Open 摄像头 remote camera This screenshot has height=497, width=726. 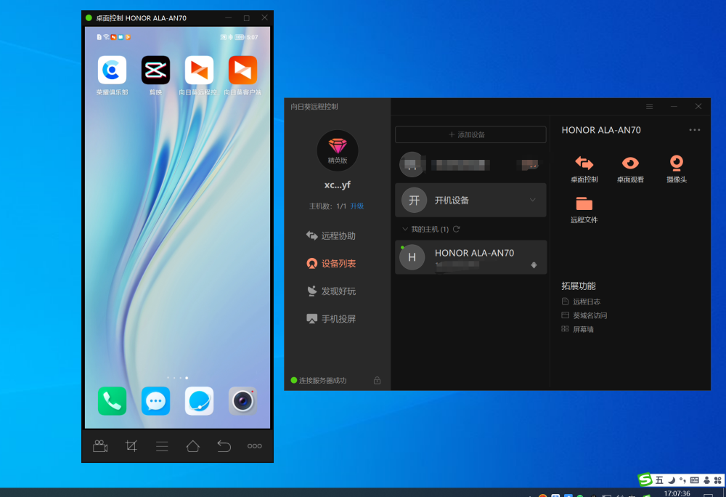pos(677,169)
